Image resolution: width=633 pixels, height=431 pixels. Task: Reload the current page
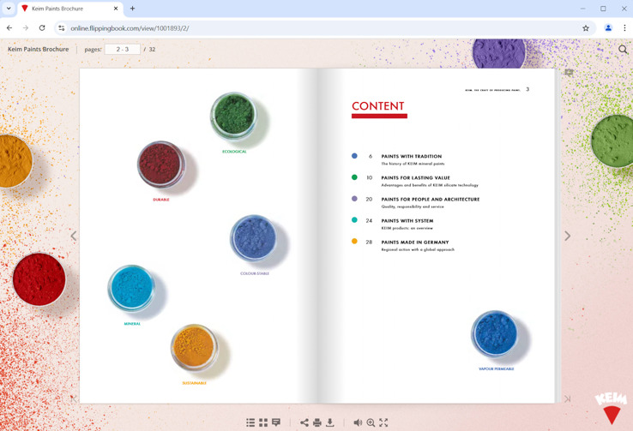(42, 27)
